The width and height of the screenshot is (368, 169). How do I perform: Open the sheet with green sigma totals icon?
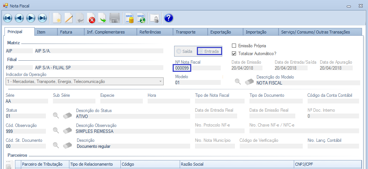[x=142, y=18]
